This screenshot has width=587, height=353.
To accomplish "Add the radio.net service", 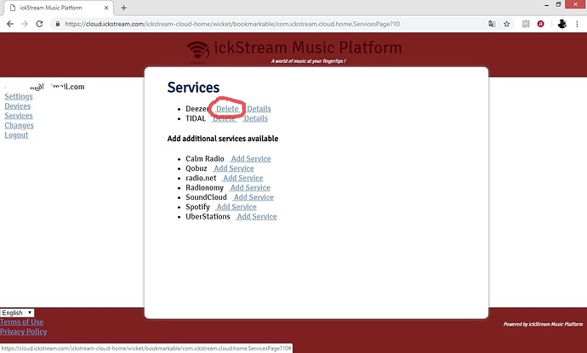I will (x=242, y=178).
